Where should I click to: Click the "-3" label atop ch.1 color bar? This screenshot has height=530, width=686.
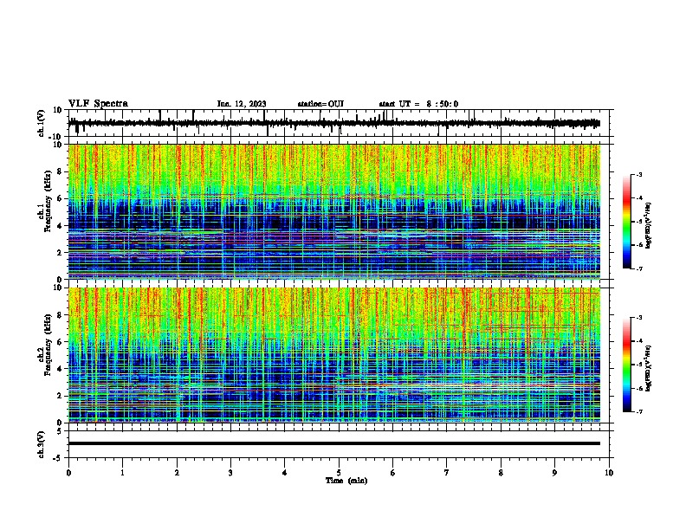(x=638, y=174)
